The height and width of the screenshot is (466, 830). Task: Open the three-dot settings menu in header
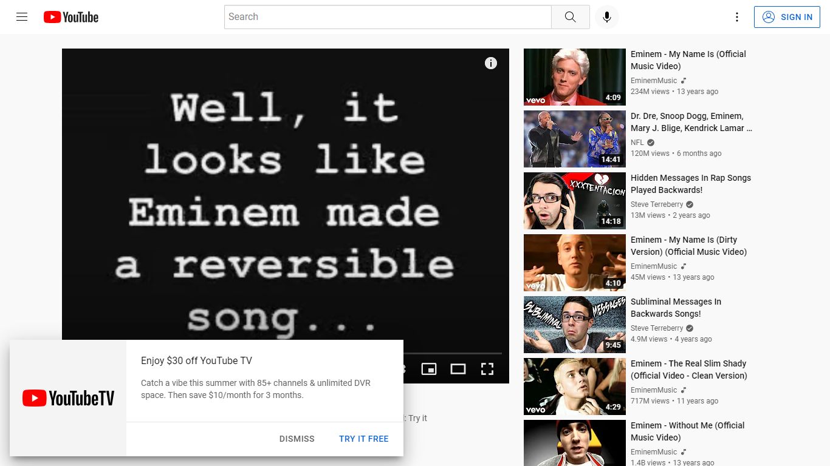[737, 17]
